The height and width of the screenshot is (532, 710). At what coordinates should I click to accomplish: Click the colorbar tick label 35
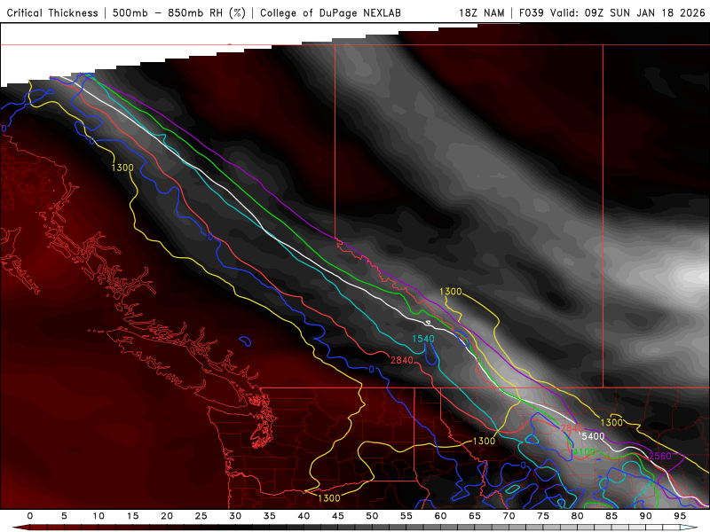coord(270,516)
